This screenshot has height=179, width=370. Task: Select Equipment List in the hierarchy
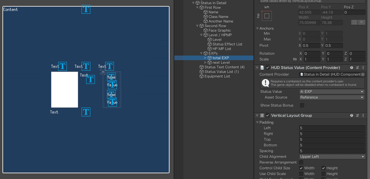[217, 76]
